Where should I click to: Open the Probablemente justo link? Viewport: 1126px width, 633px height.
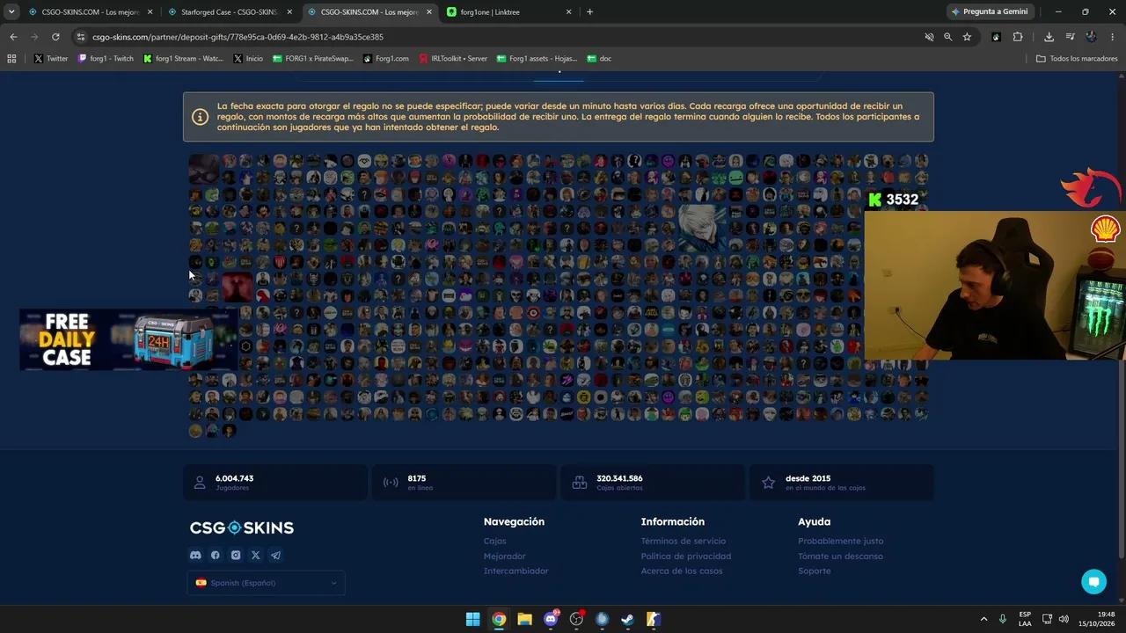point(840,541)
